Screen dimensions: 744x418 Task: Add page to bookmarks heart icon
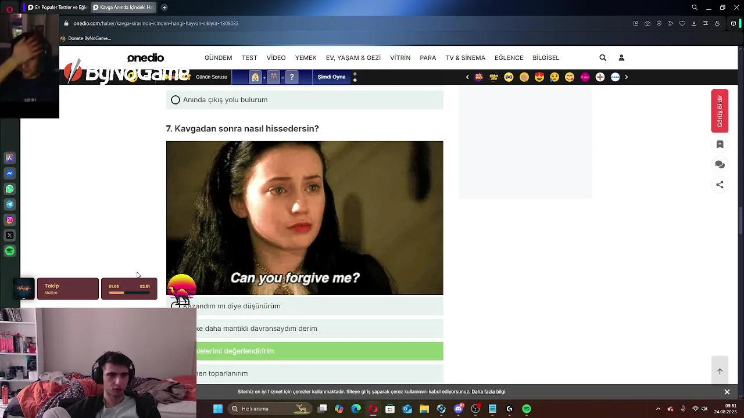tap(682, 23)
